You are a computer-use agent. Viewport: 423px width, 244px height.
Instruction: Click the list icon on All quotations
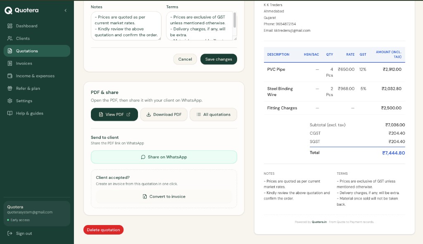199,115
